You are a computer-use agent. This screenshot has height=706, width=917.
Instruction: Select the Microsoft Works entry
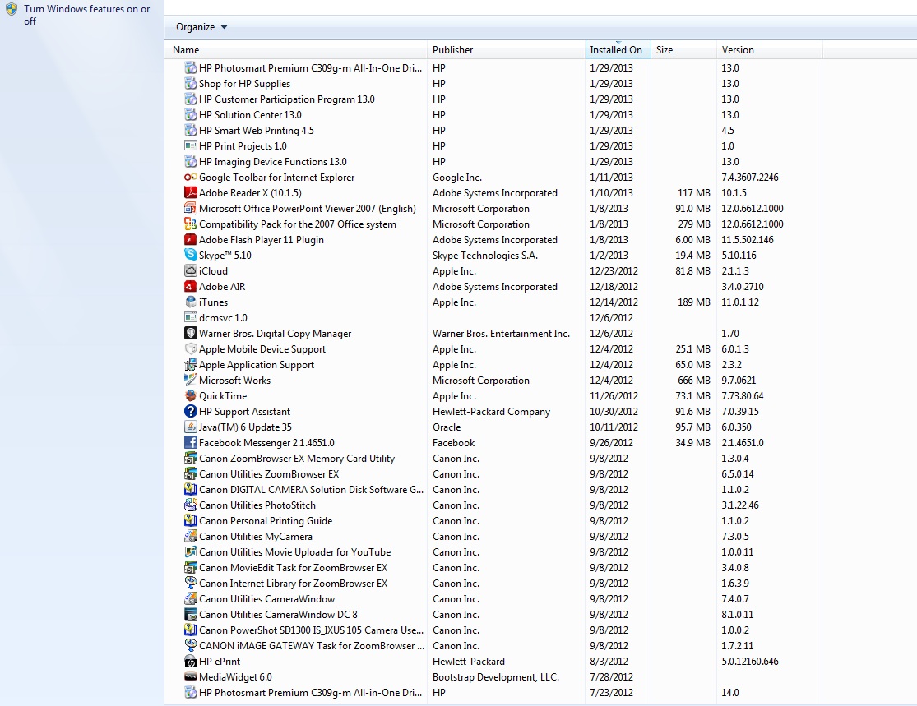click(x=234, y=381)
